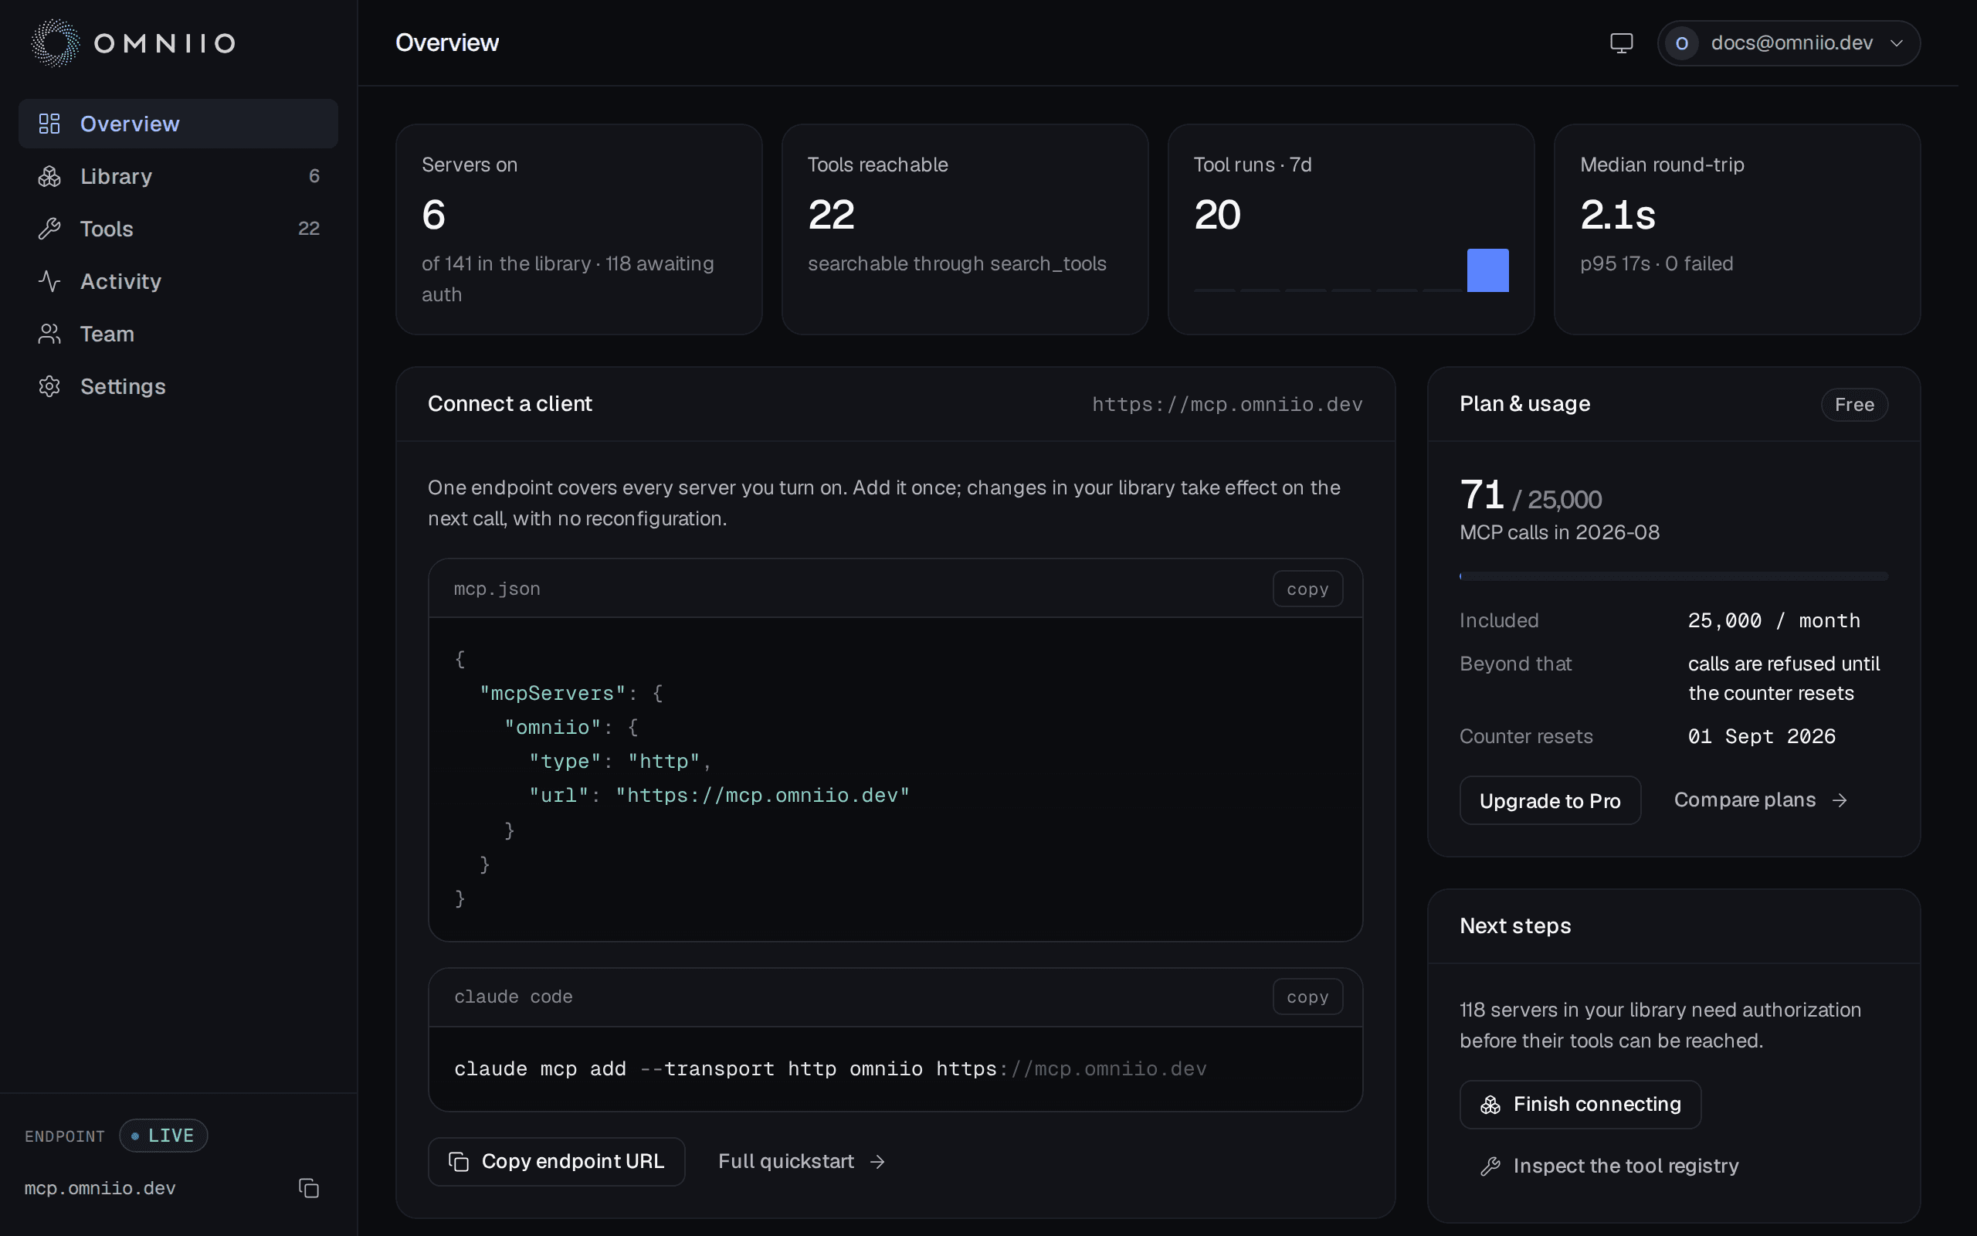
Task: Open the Team page
Action: point(178,334)
